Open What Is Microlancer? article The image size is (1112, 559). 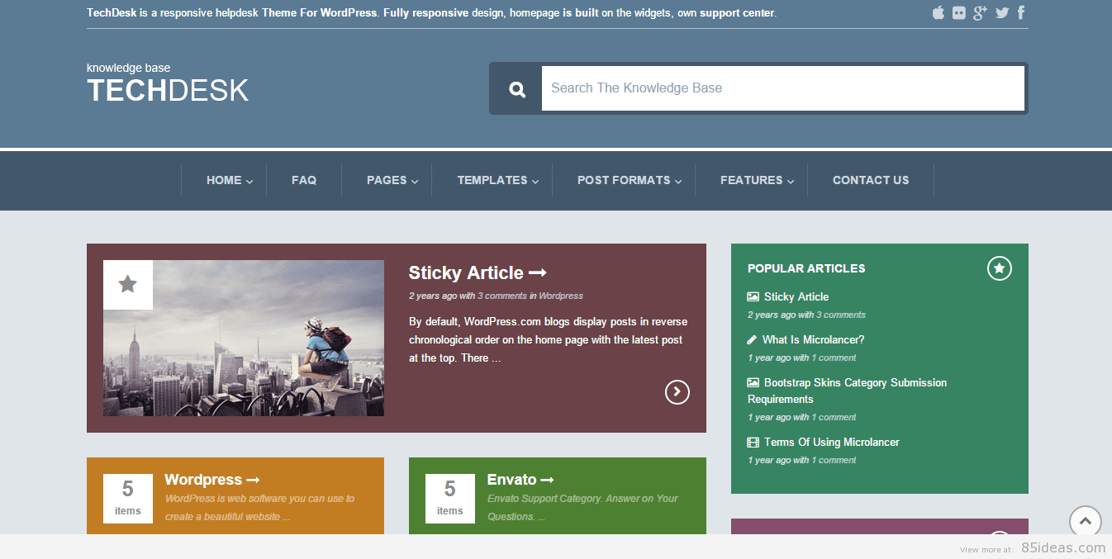pos(813,339)
